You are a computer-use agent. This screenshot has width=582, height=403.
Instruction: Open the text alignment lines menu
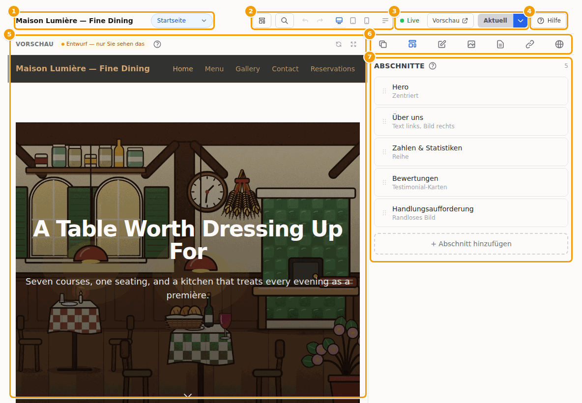point(385,21)
